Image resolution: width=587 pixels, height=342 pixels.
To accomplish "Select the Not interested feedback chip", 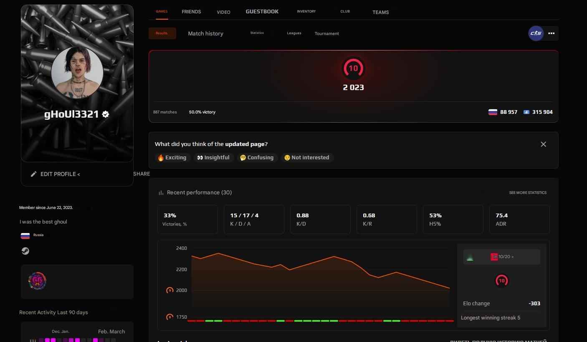I will pyautogui.click(x=307, y=158).
